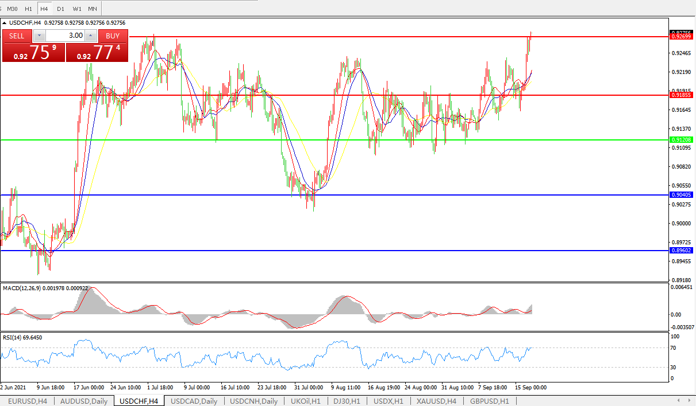The height and width of the screenshot is (406, 696).
Task: Open the EURUSD,H4 chart tab
Action: (x=27, y=401)
